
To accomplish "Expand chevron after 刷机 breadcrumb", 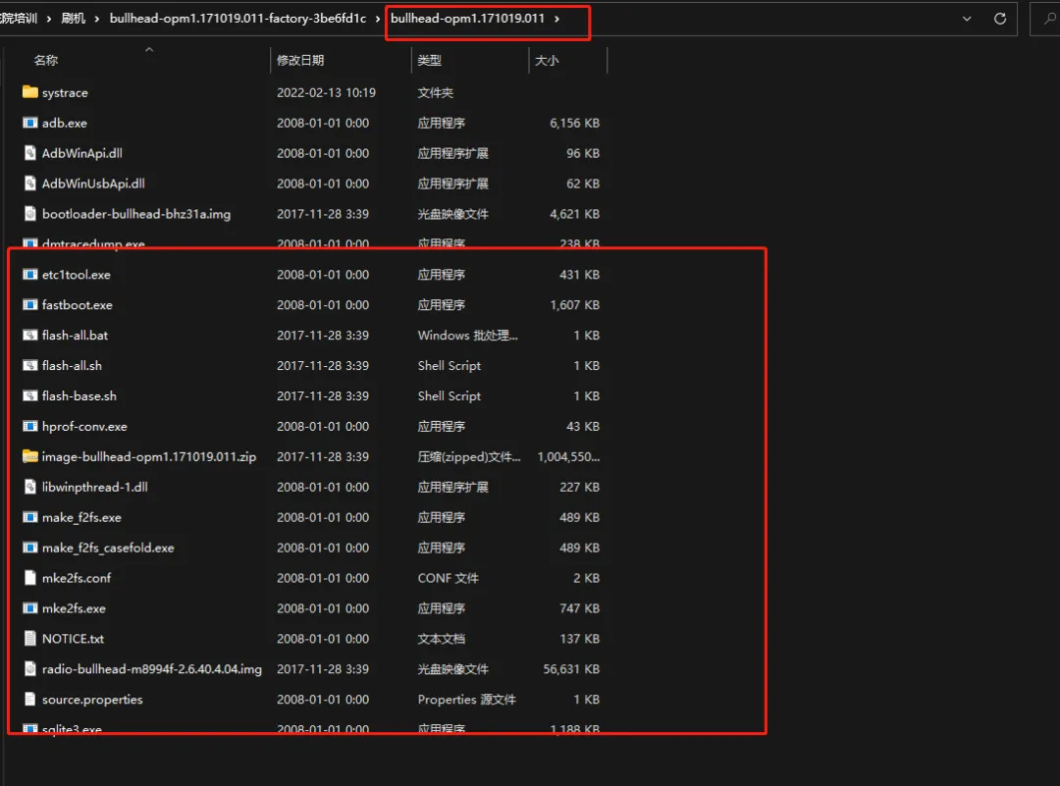I will click(96, 19).
